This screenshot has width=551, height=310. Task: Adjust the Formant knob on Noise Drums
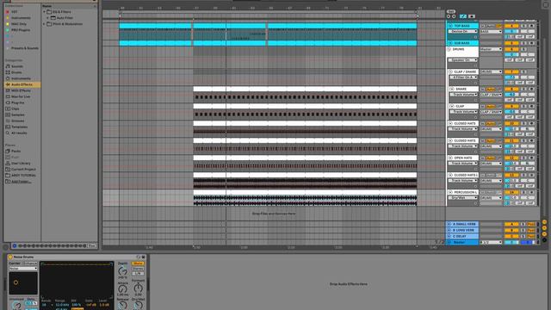point(138,288)
